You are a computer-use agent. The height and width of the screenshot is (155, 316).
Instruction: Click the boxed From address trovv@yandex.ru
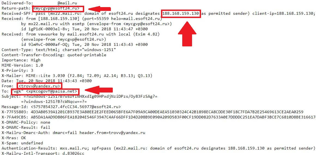pos(39,86)
